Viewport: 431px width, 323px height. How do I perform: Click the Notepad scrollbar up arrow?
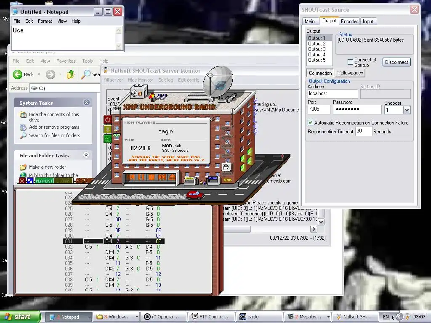119,30
